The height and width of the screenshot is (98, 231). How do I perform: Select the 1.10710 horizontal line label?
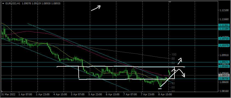pos(224,39)
